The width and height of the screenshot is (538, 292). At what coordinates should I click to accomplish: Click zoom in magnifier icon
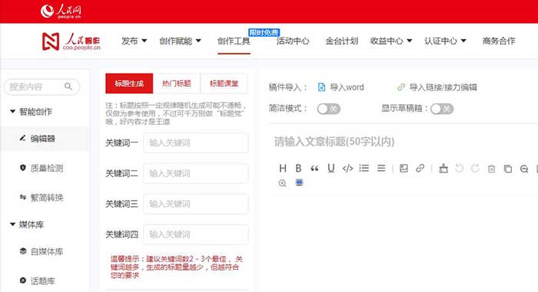(x=282, y=183)
